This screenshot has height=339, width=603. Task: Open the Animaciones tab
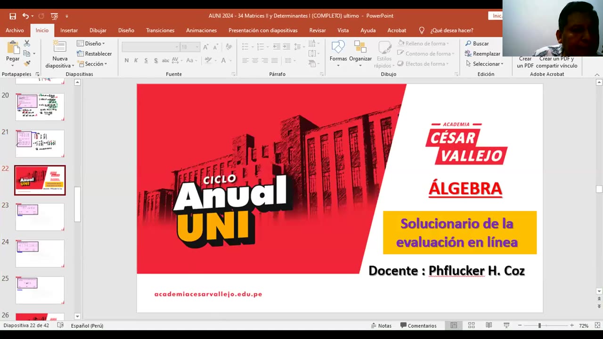[201, 30]
